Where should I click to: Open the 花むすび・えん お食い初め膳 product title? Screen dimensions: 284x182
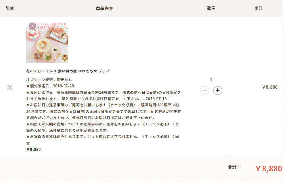point(67,71)
